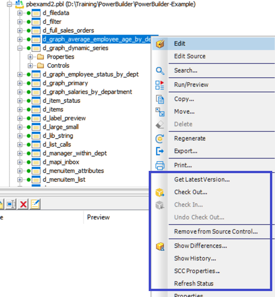Click the d_filedata datawindow icon
Image resolution: width=275 pixels, height=297 pixels.
pos(36,13)
